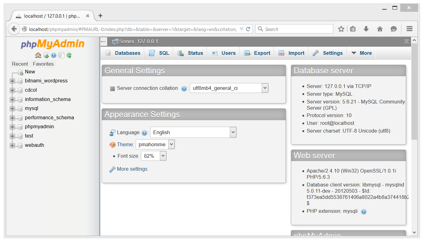
Task: Click in the browser search field
Action: [294, 28]
